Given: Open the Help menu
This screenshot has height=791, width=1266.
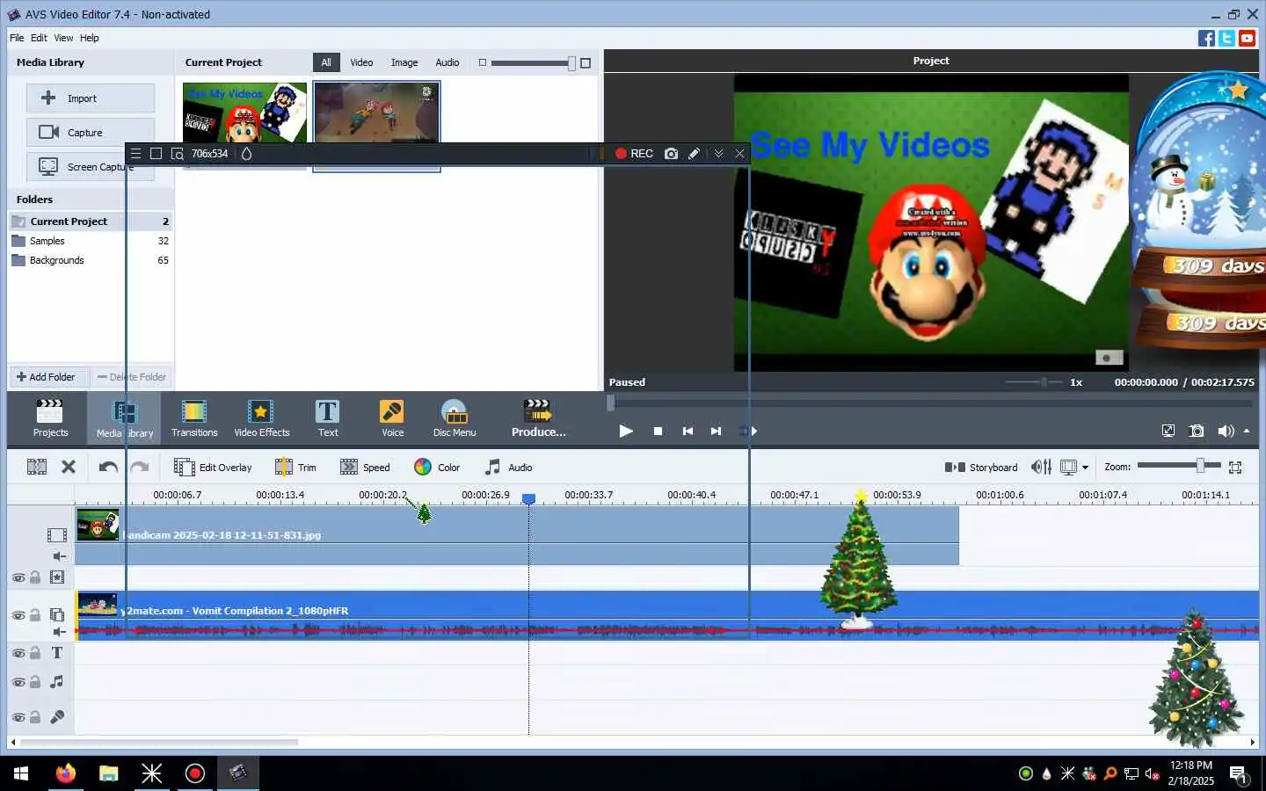Looking at the screenshot, I should [89, 38].
